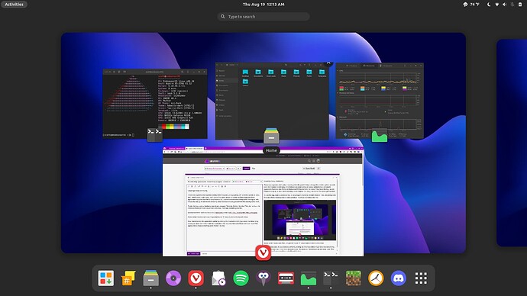Click the green monitor badge on System Monitor preview
The width and height of the screenshot is (527, 296).
pos(380,135)
